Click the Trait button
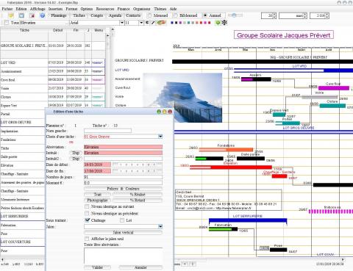The height and width of the screenshot is (271, 353). (x=98, y=195)
